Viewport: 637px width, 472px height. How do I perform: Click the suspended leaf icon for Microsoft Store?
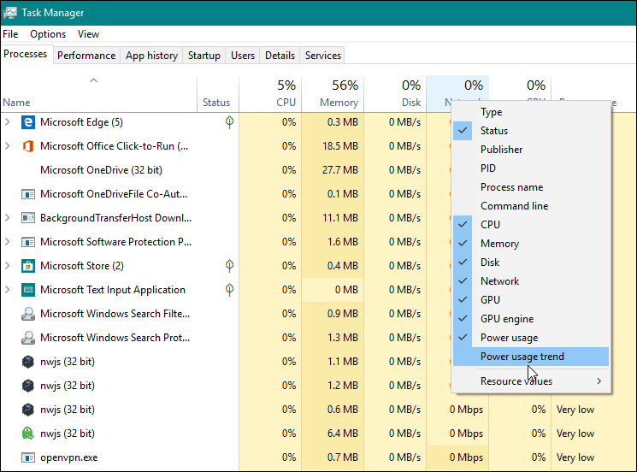point(229,266)
